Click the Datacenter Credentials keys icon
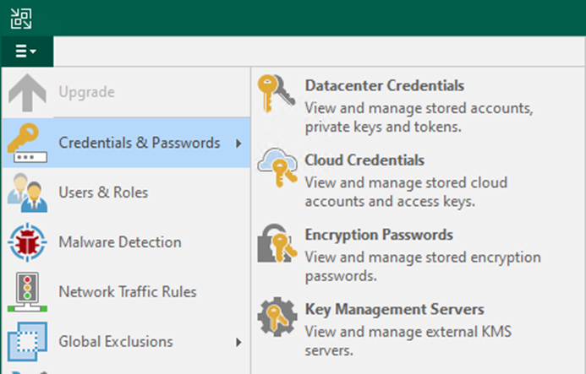The image size is (586, 374). pos(277,94)
